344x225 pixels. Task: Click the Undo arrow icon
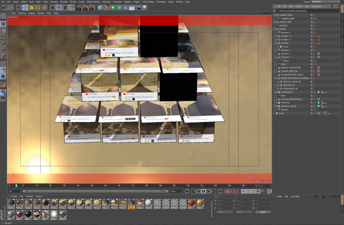click(5, 7)
